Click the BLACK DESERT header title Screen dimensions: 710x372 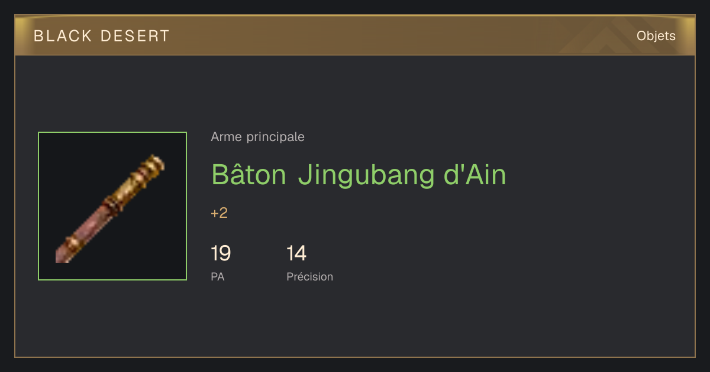coord(102,36)
